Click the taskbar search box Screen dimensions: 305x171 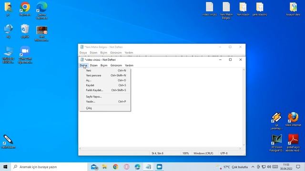(x=49, y=167)
